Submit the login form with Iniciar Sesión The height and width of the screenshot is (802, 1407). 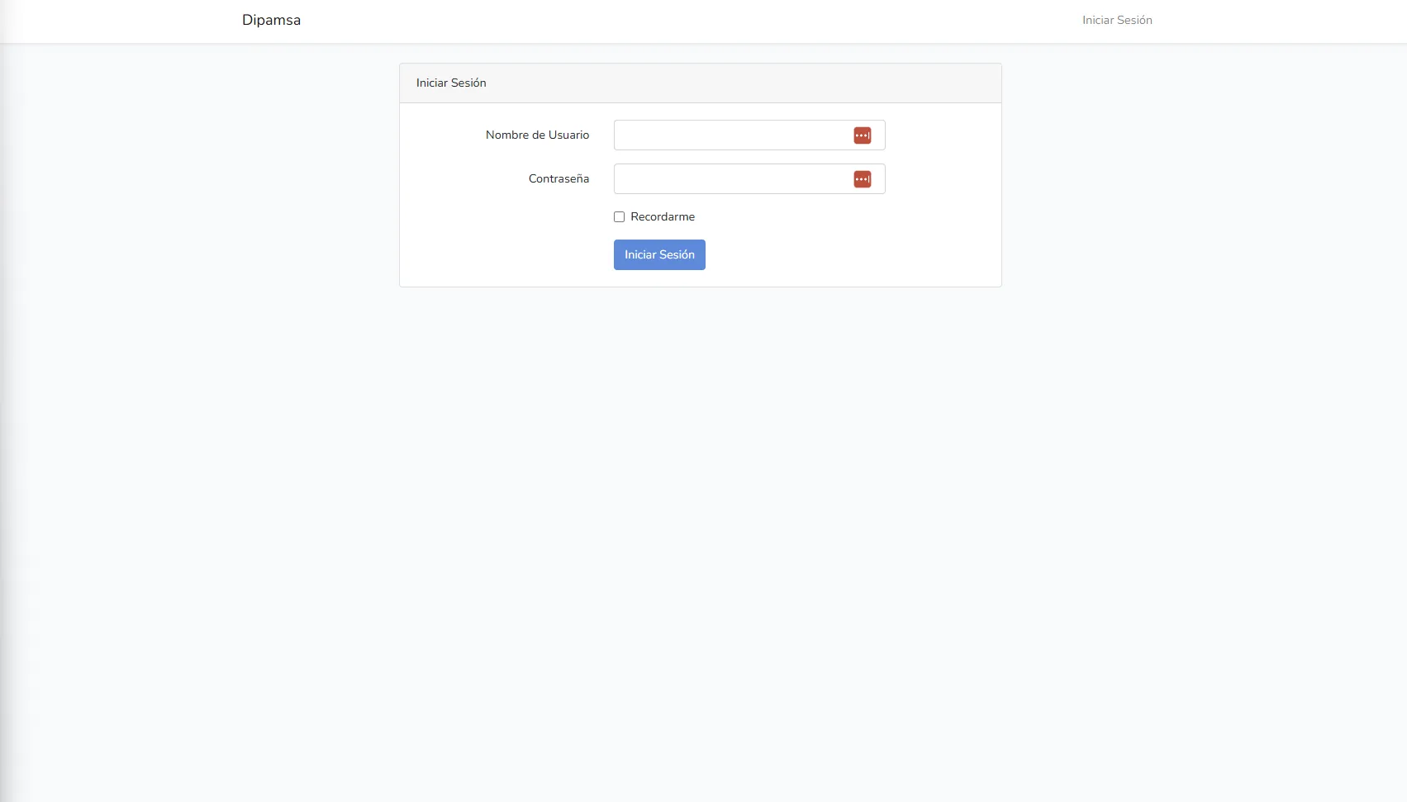click(658, 255)
